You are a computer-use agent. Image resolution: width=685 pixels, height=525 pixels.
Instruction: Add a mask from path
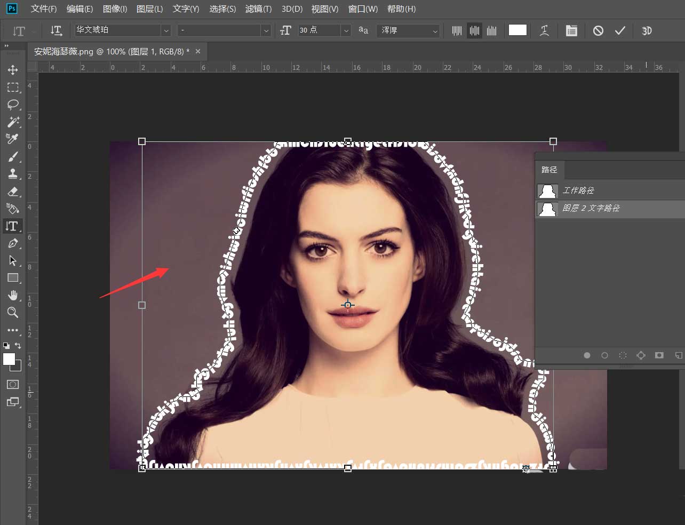pyautogui.click(x=659, y=355)
